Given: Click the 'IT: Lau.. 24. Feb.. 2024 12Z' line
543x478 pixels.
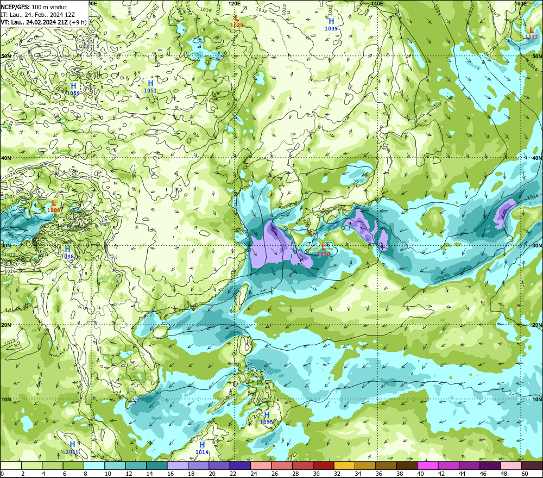Looking at the screenshot, I should point(38,15).
